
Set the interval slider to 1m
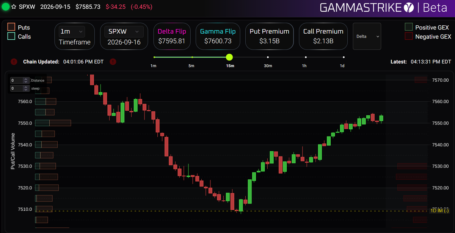tap(154, 57)
